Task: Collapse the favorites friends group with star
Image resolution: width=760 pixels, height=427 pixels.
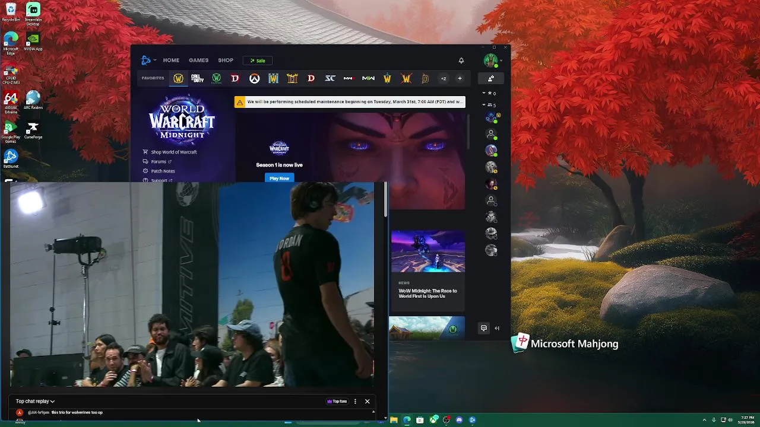Action: (x=489, y=93)
